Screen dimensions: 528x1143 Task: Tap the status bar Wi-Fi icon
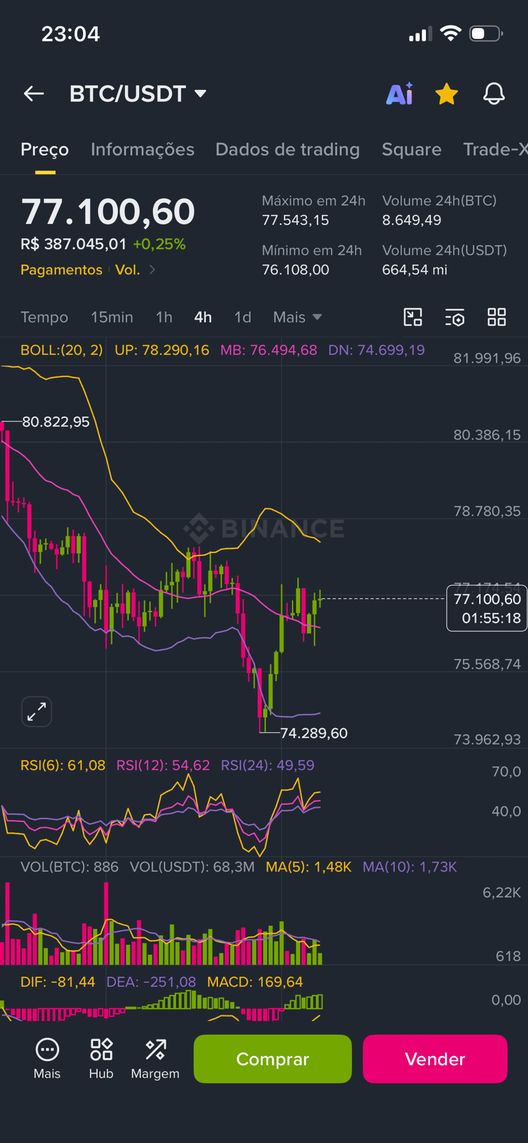click(x=451, y=33)
